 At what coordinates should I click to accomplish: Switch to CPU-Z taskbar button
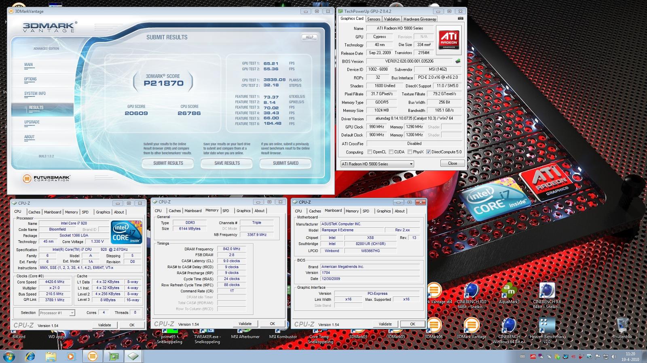133,356
